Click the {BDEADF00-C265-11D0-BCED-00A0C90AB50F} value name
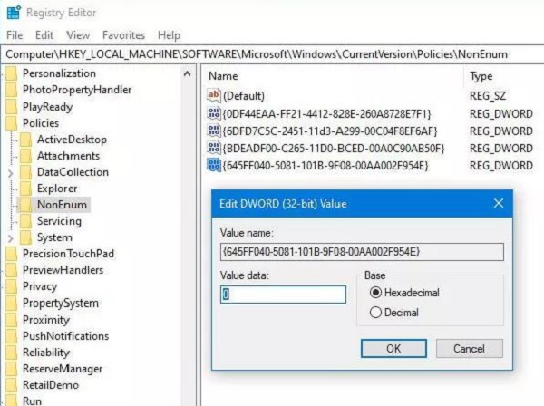Screen dimensions: 544x406 333,149
